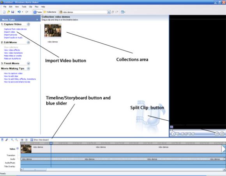
Task: Click the preview monitor seek bar
Action: 198,130
